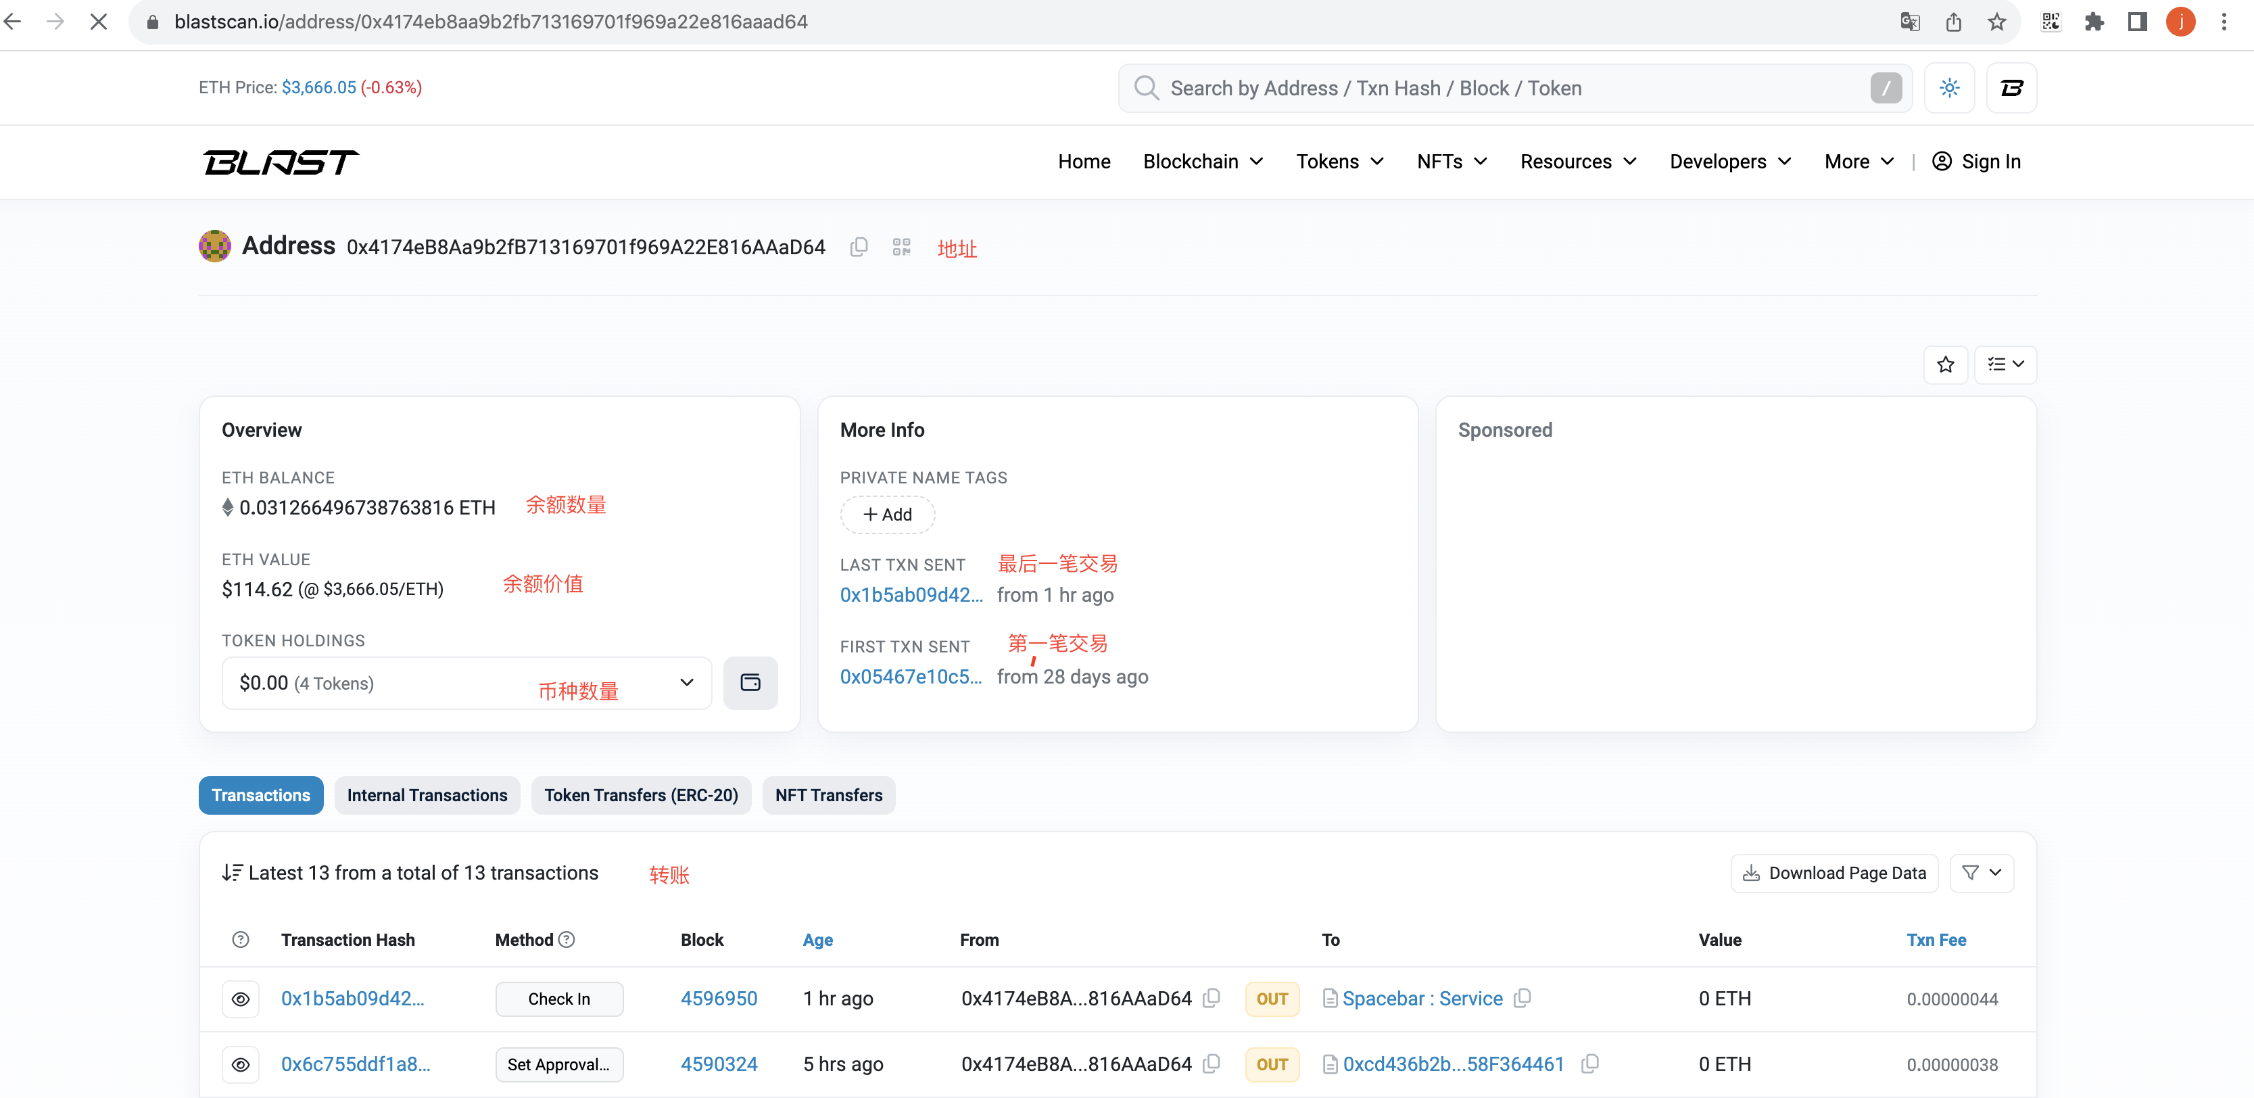Image resolution: width=2254 pixels, height=1098 pixels.
Task: Preview the 0x6c755ddf1a8 transaction using the eye icon
Action: pos(241,1065)
